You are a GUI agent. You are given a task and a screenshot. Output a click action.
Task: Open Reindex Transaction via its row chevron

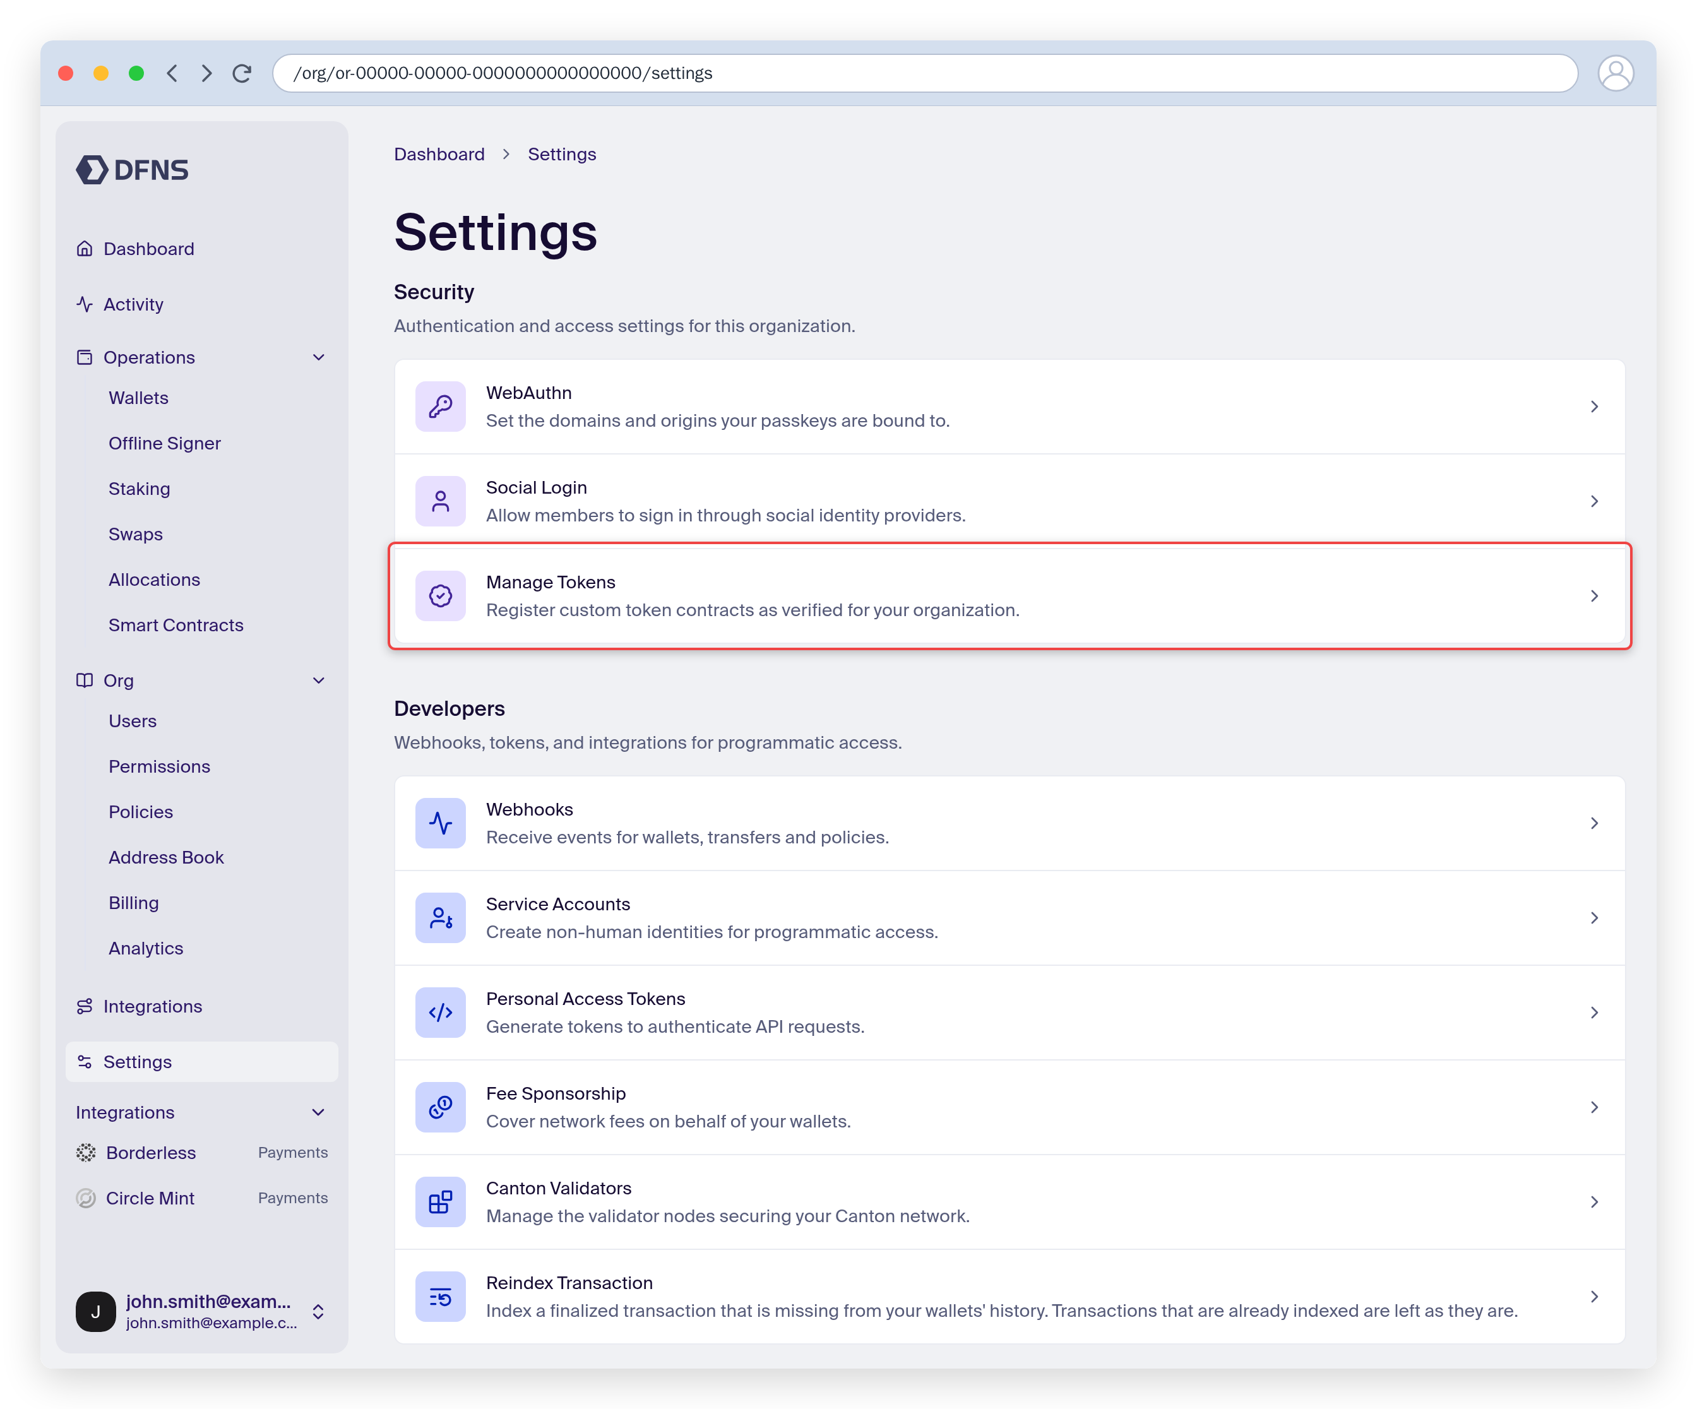pos(1594,1296)
